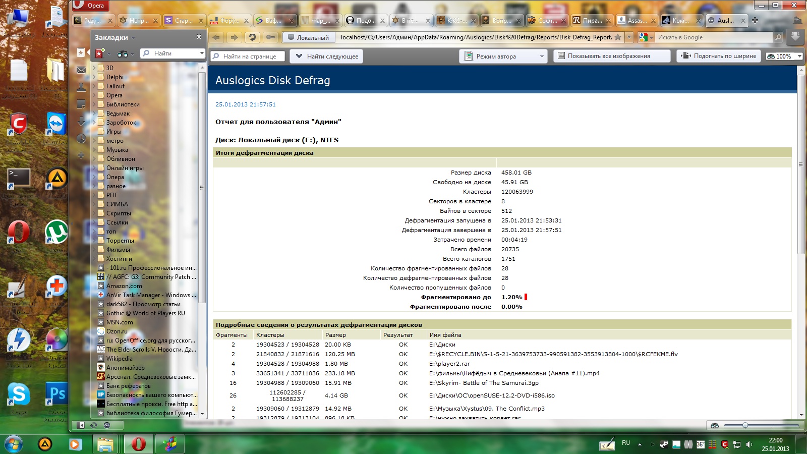Bookmark this page via the star icon

[618, 37]
